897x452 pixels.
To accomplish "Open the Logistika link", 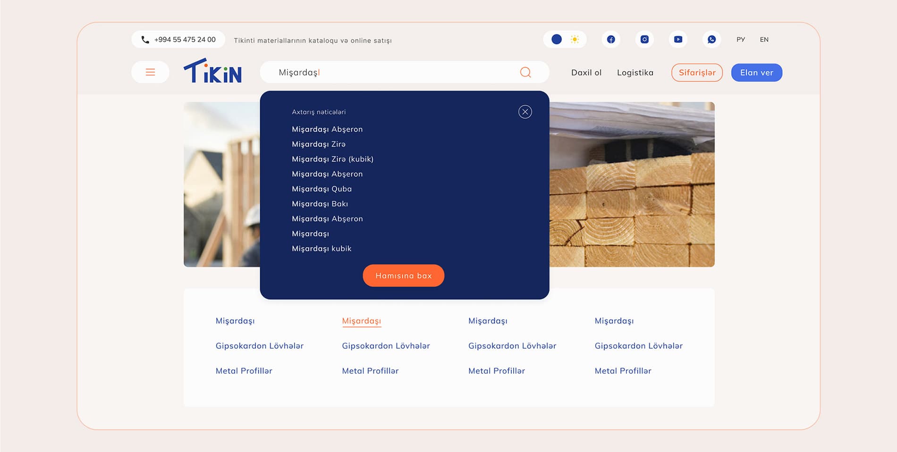I will pos(635,73).
